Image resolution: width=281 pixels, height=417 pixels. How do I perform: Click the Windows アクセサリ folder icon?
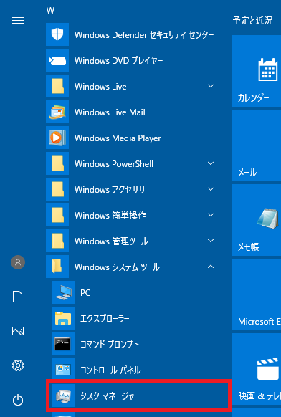click(57, 189)
